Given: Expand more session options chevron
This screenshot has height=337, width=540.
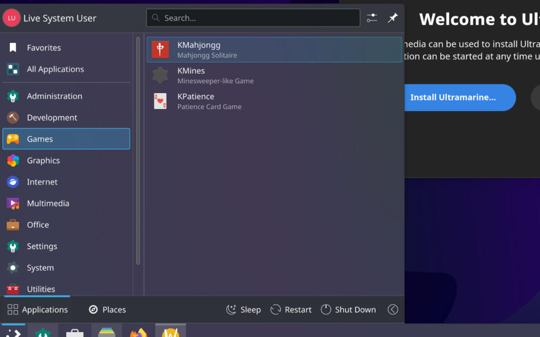Looking at the screenshot, I should point(393,309).
